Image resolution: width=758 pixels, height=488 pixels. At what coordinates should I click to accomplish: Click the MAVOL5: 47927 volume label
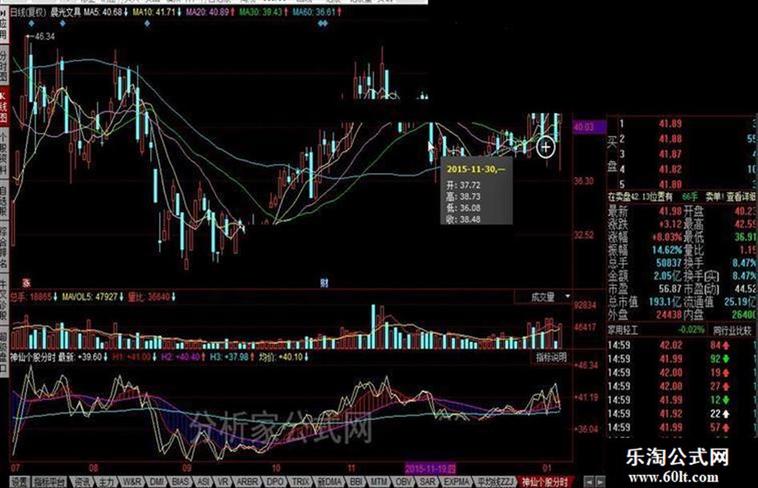(92, 296)
